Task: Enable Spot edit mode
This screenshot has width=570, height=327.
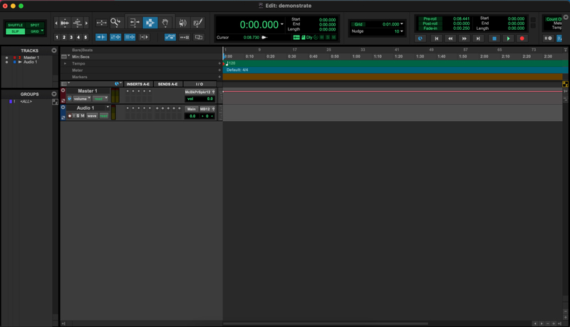Action: 35,25
